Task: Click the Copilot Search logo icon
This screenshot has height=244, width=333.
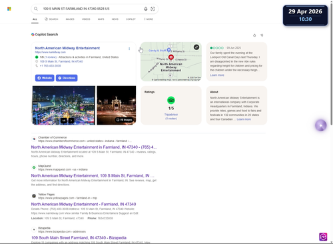Action: click(33, 35)
